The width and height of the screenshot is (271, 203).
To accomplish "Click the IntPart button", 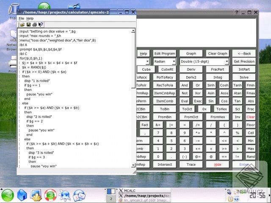I will [244, 69].
